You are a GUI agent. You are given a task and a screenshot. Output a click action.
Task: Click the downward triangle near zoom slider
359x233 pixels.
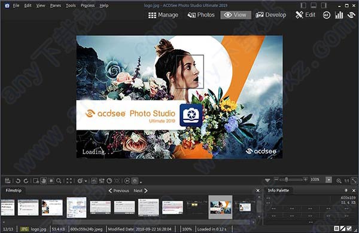pyautogui.click(x=267, y=180)
